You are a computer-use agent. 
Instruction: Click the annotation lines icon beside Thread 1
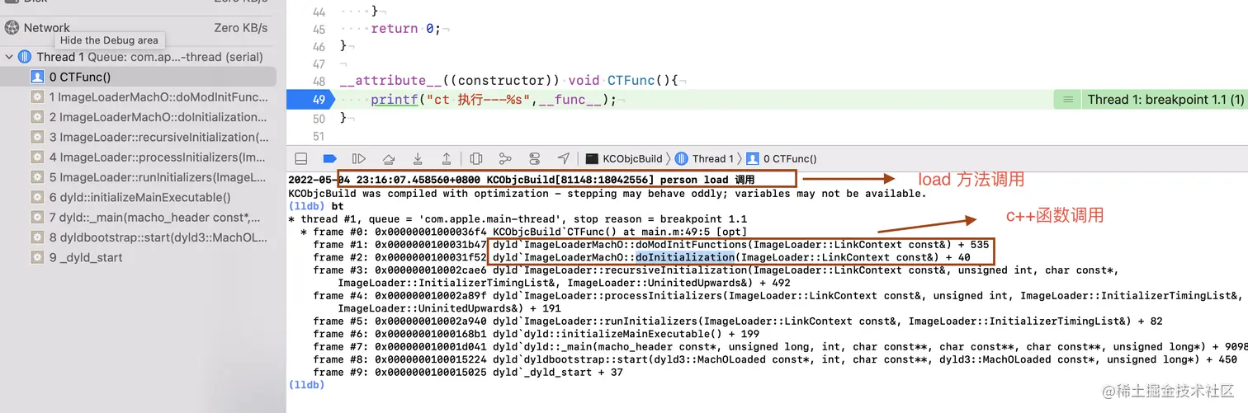pos(1067,100)
